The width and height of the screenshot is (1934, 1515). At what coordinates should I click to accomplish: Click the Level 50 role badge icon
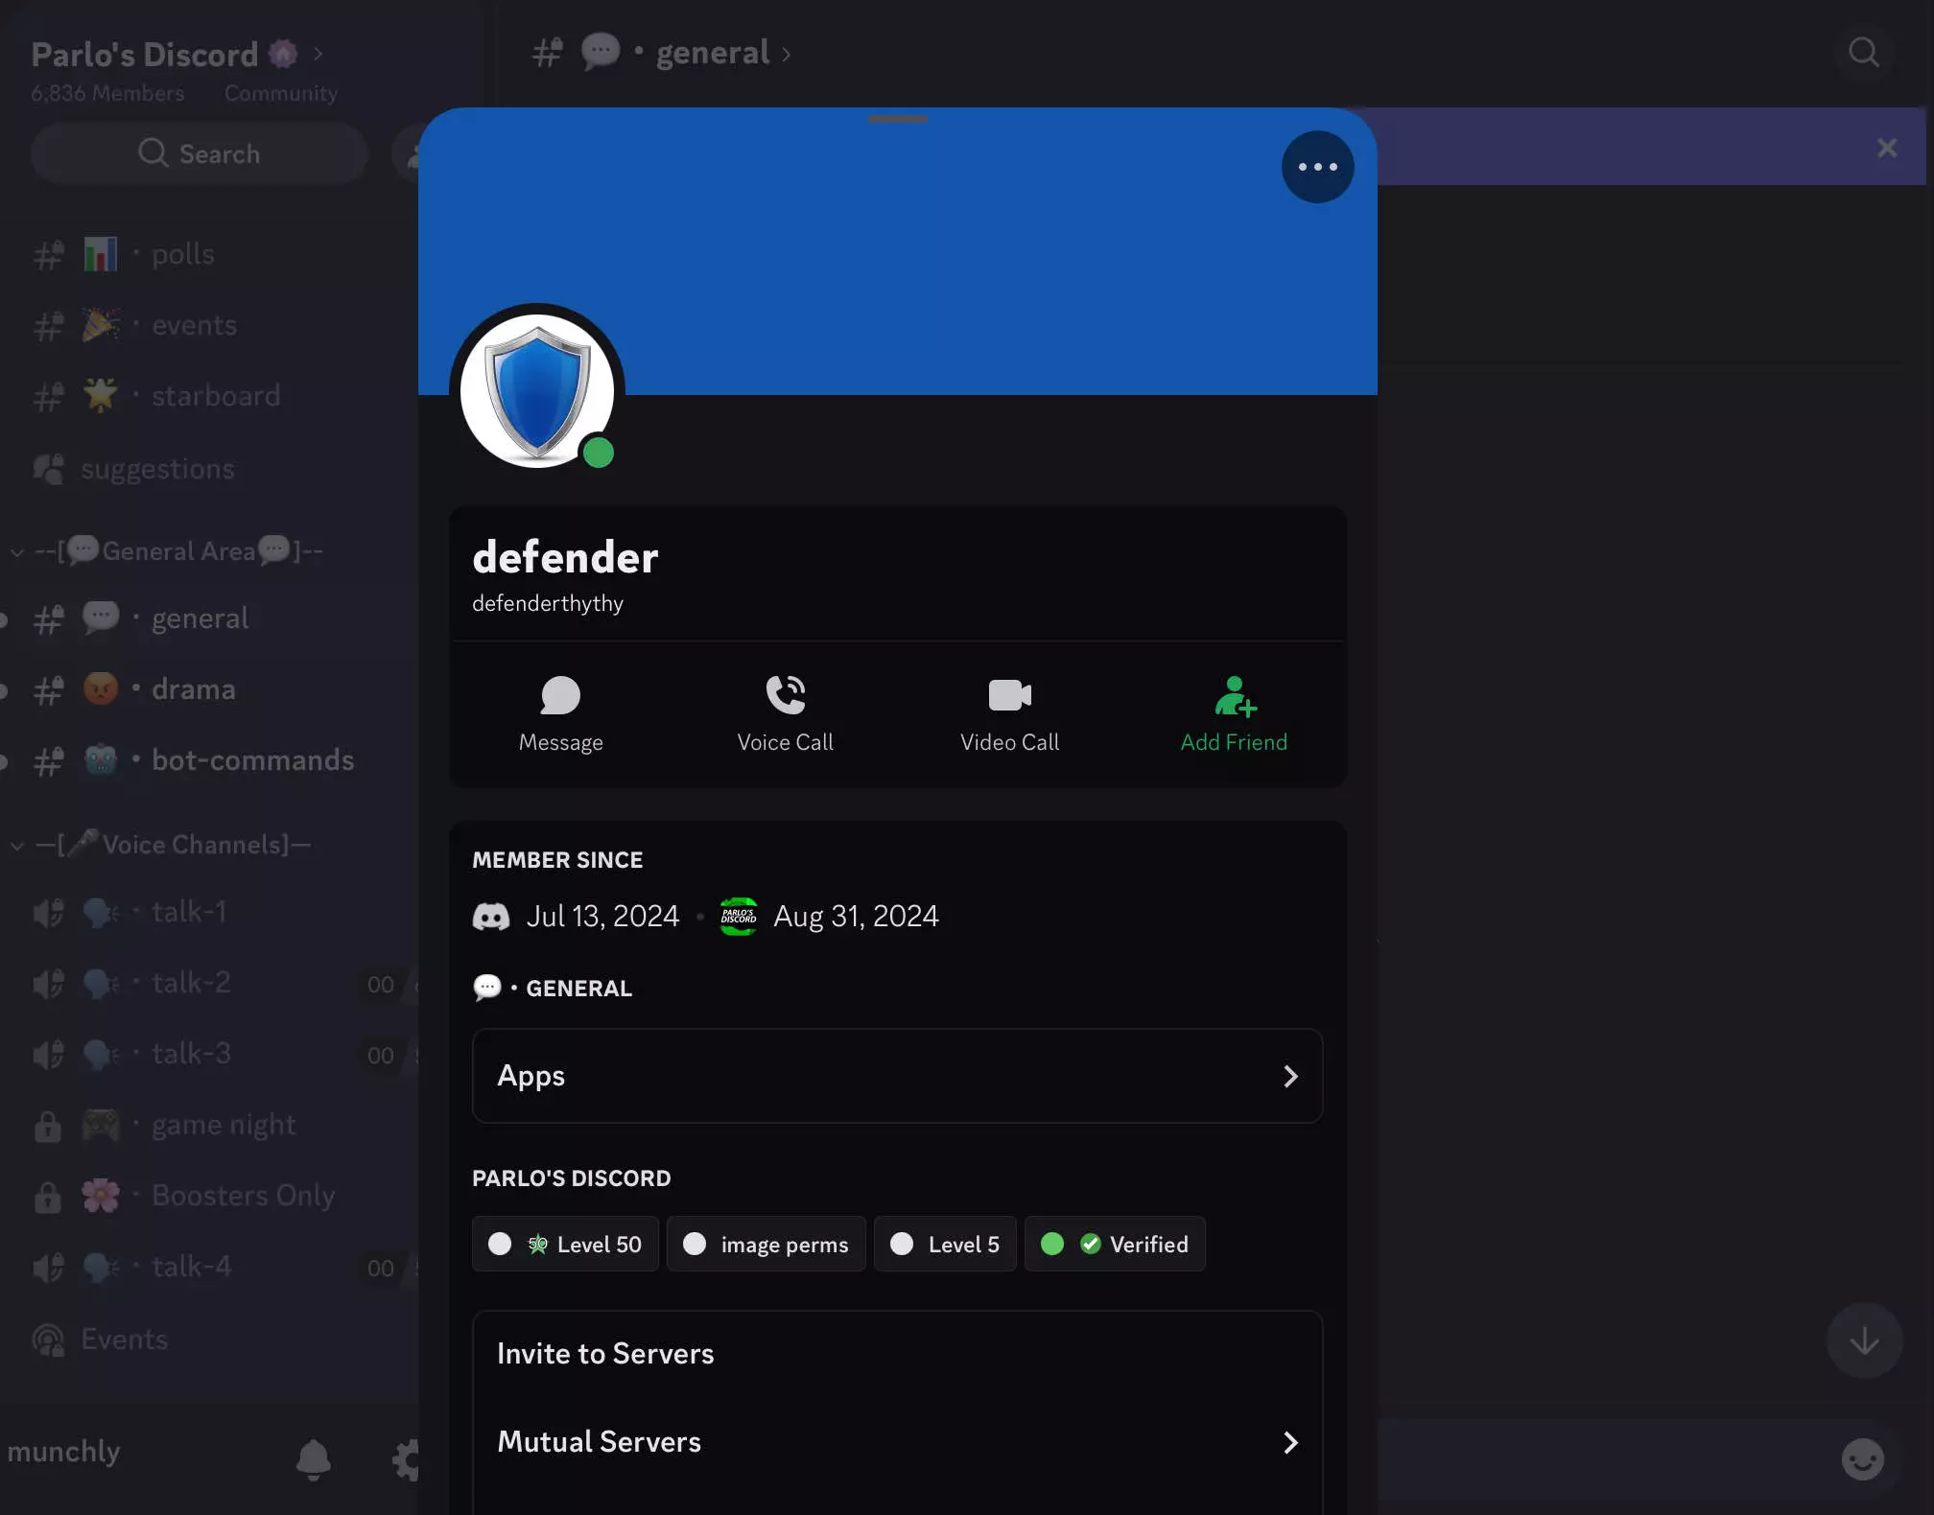(x=537, y=1244)
